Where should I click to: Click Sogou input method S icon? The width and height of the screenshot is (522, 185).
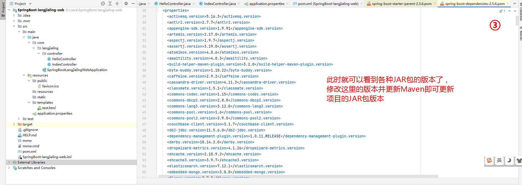[489, 161]
